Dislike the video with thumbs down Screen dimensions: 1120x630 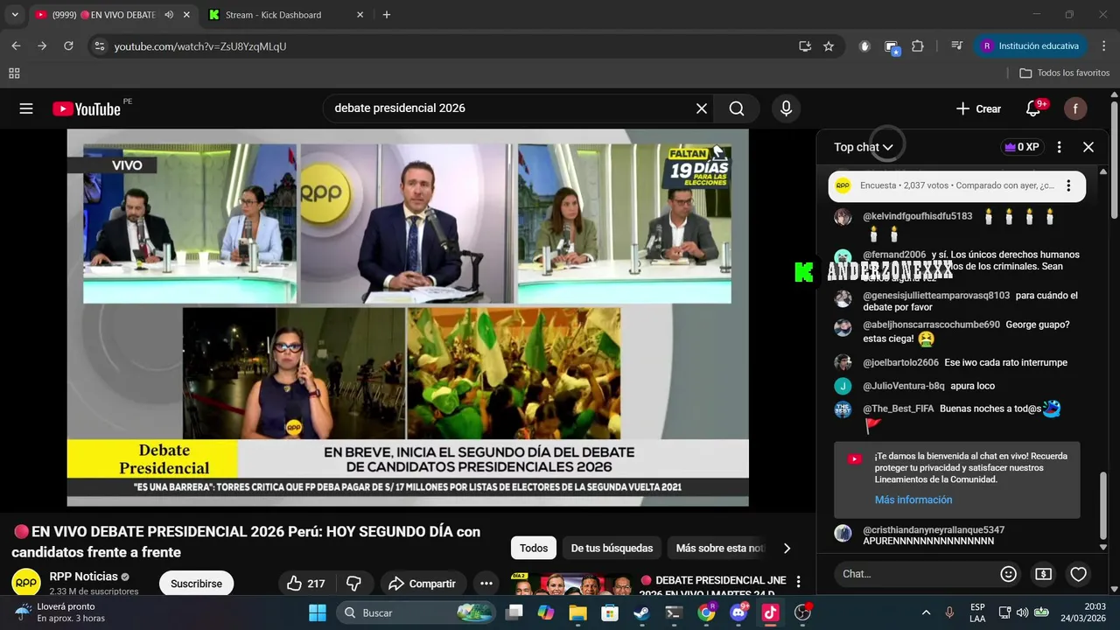tap(354, 584)
